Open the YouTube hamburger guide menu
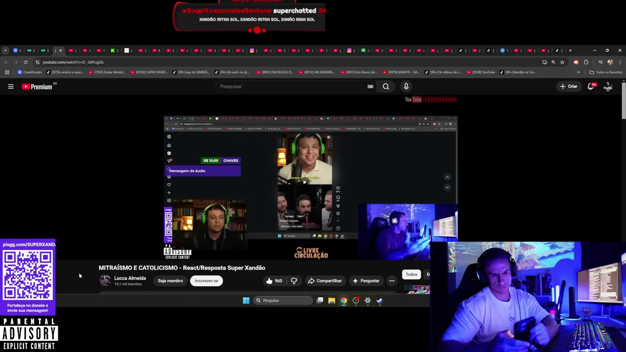 coord(11,87)
